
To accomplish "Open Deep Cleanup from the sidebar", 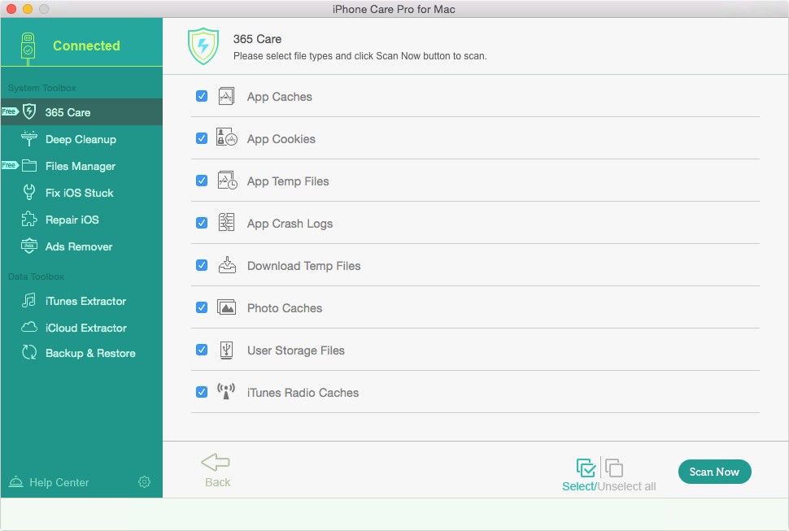I will coord(81,139).
